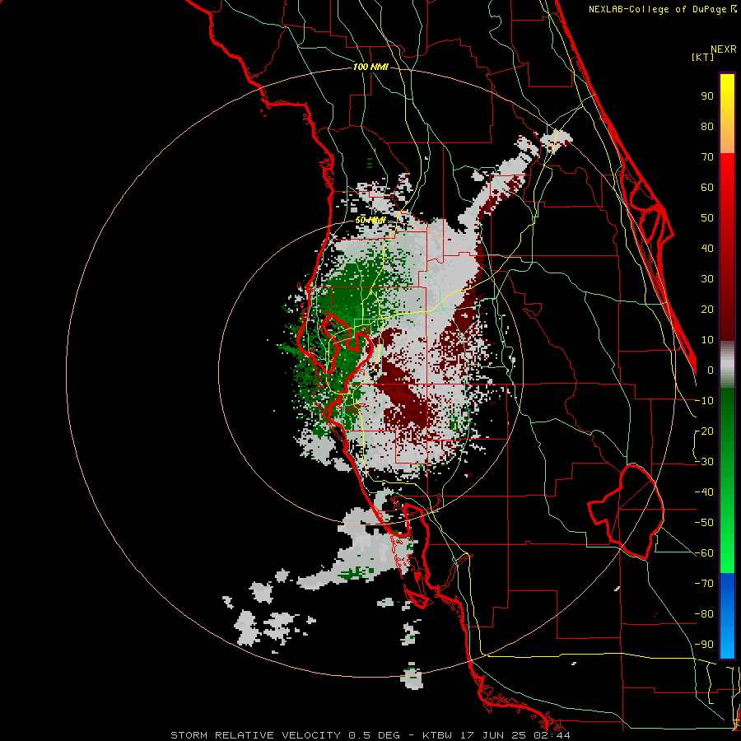Click the -90 value on velocity scale
The image size is (741, 741).
[x=704, y=645]
